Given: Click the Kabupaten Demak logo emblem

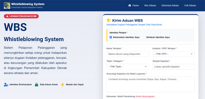Looking at the screenshot, I should tap(7, 5).
